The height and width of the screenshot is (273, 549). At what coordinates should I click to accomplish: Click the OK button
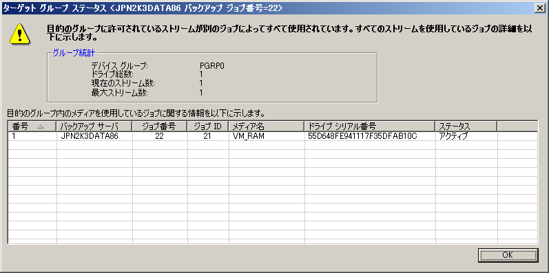point(508,255)
